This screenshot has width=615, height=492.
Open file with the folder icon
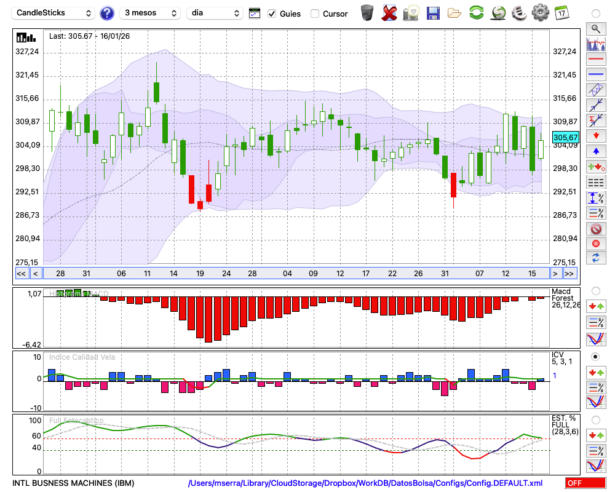coord(454,14)
